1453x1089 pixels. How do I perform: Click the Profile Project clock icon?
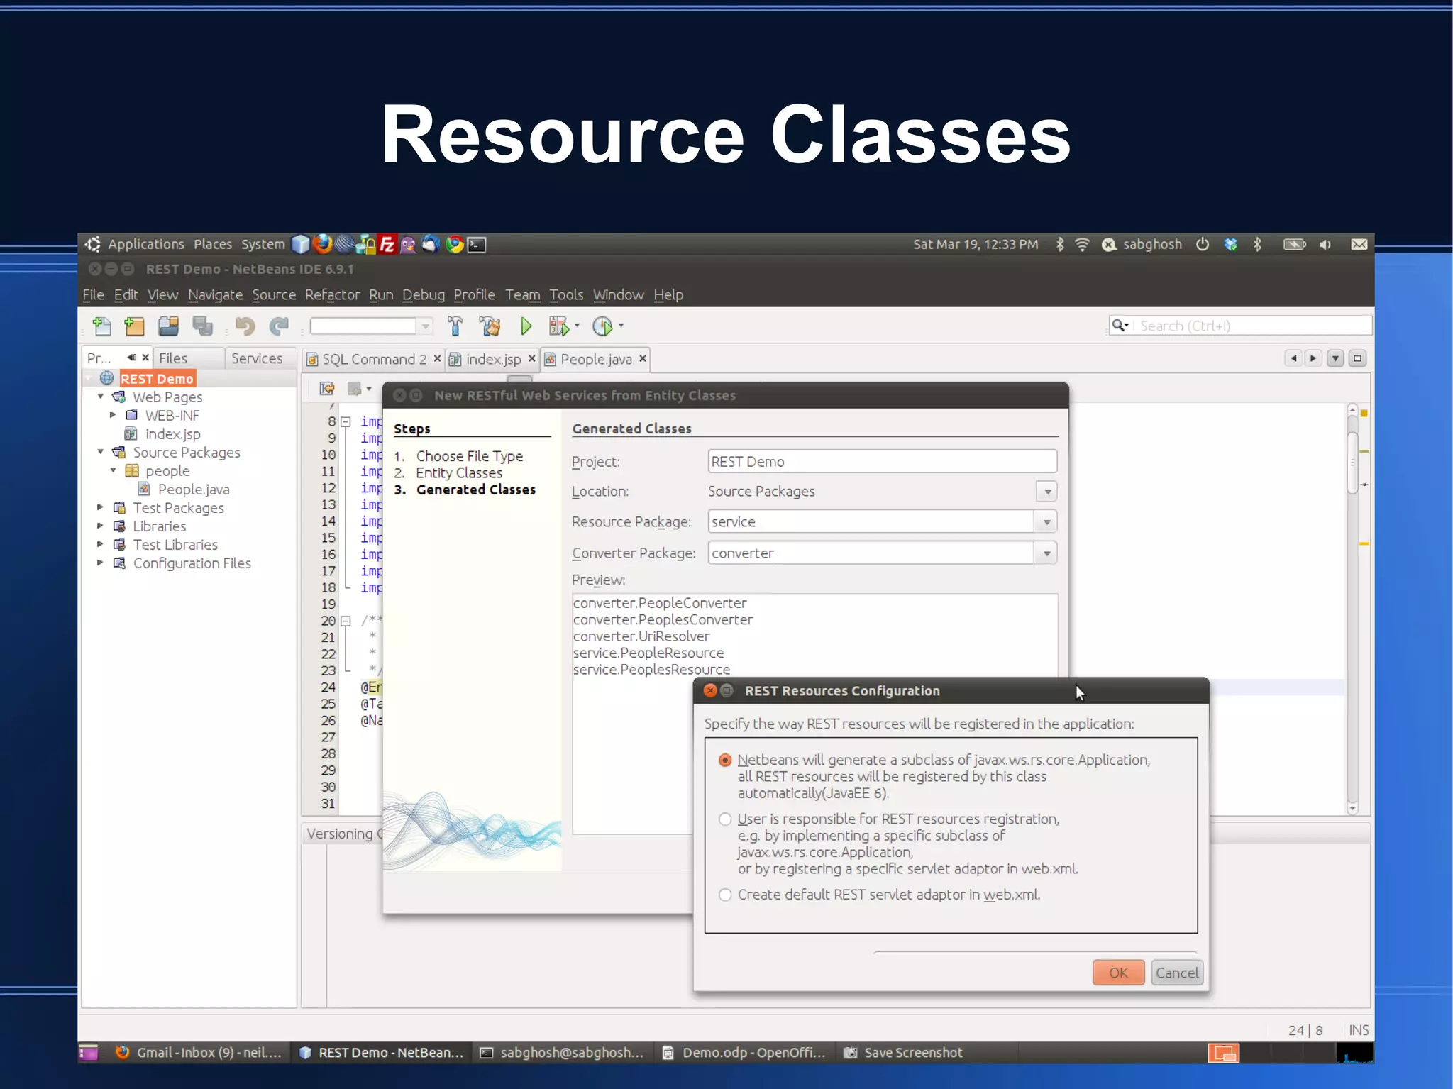602,326
